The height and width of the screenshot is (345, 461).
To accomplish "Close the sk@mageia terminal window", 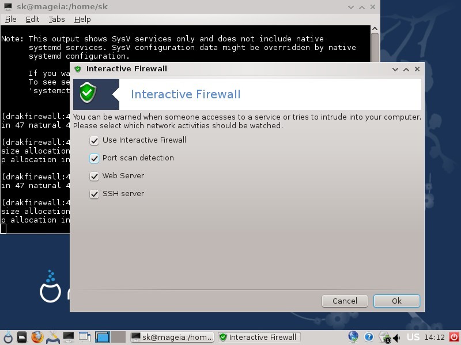I will pos(373,7).
